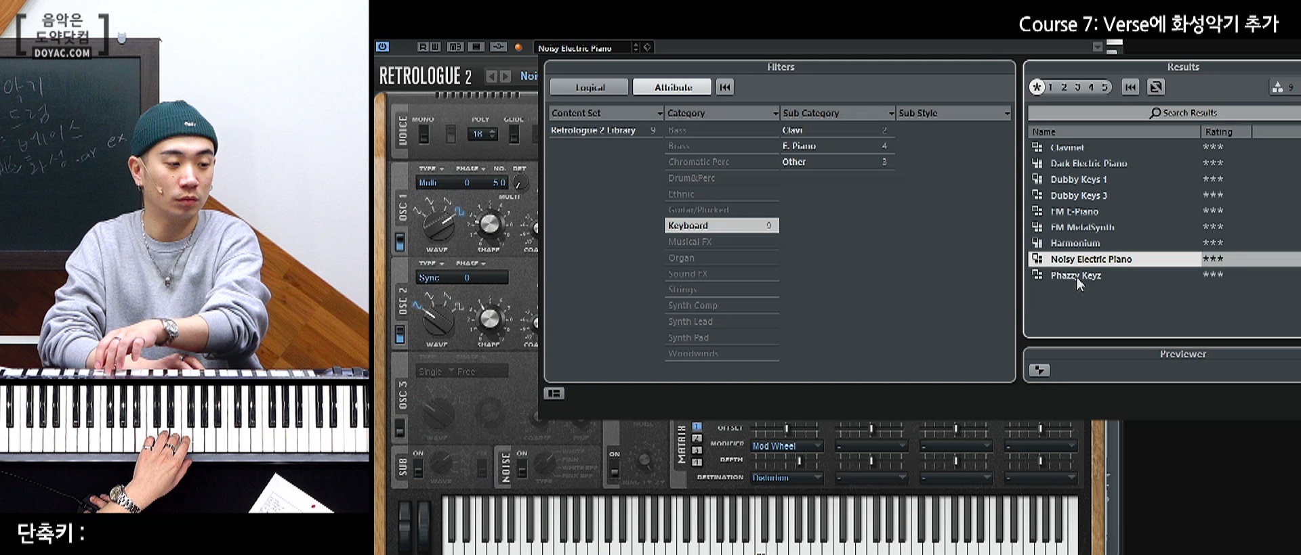The height and width of the screenshot is (555, 1301).
Task: Reset filters with rewind icon in Filters
Action: 725,87
